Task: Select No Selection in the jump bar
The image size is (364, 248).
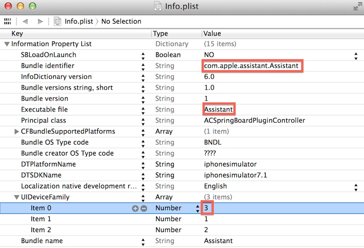Action: pos(121,21)
